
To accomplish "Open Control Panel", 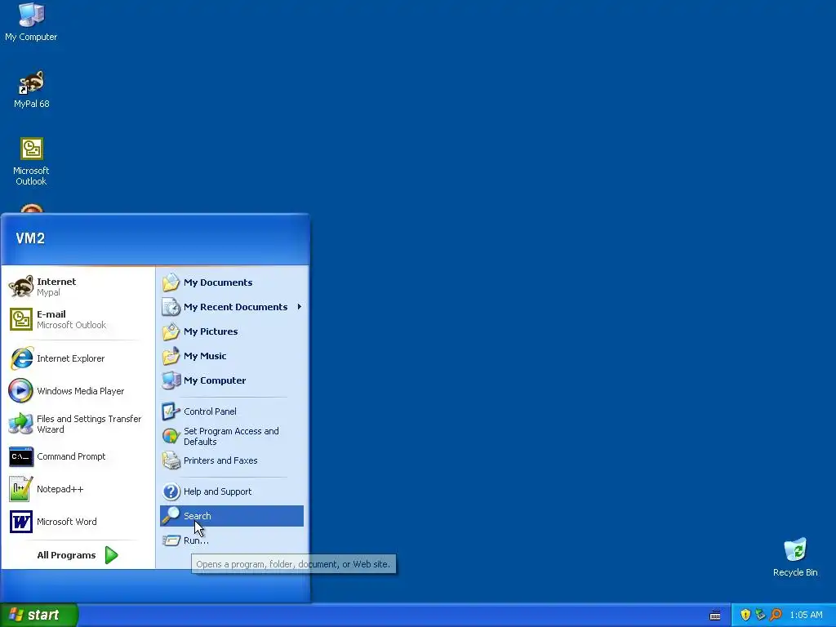I will point(232,411).
